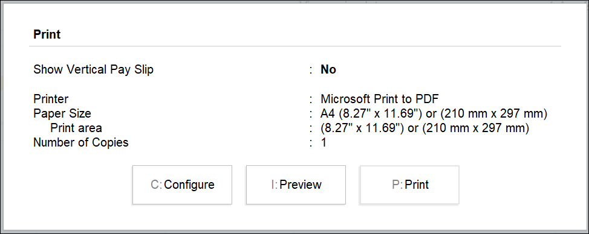Click the P: Print button
The image size is (589, 234).
[410, 185]
